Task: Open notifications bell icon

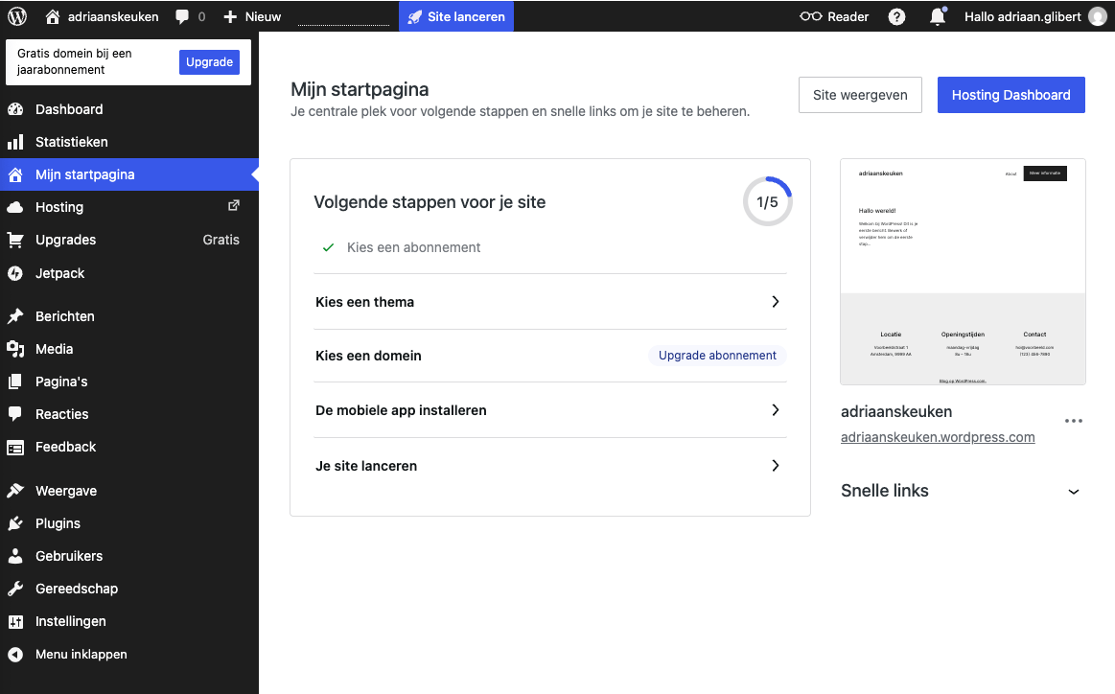Action: click(938, 16)
